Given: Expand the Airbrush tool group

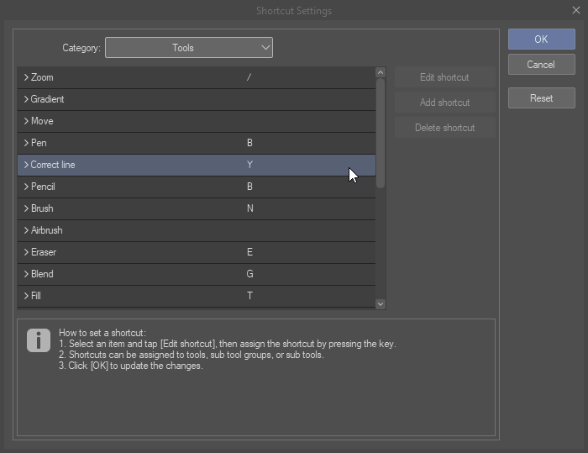Looking at the screenshot, I should 26,230.
